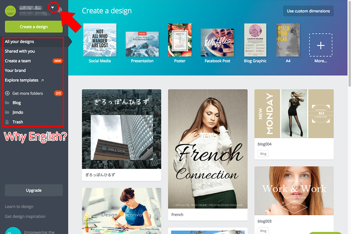Image resolution: width=351 pixels, height=234 pixels.
Task: Click Use custom dimensions button
Action: pos(308,11)
